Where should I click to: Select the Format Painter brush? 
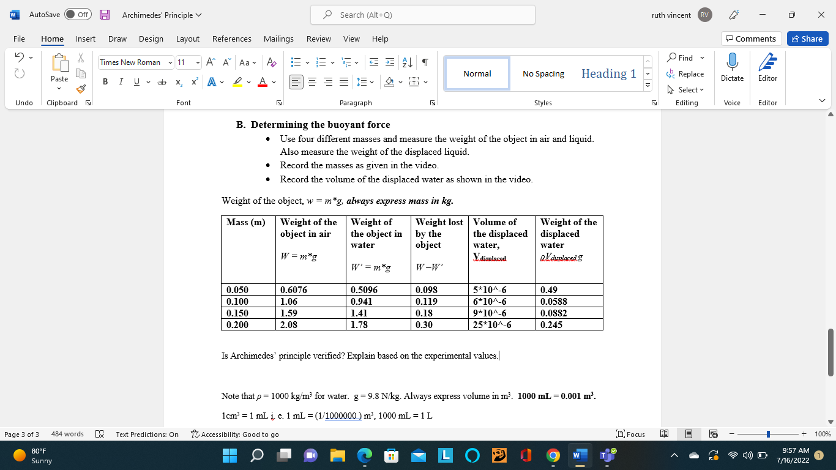click(80, 89)
